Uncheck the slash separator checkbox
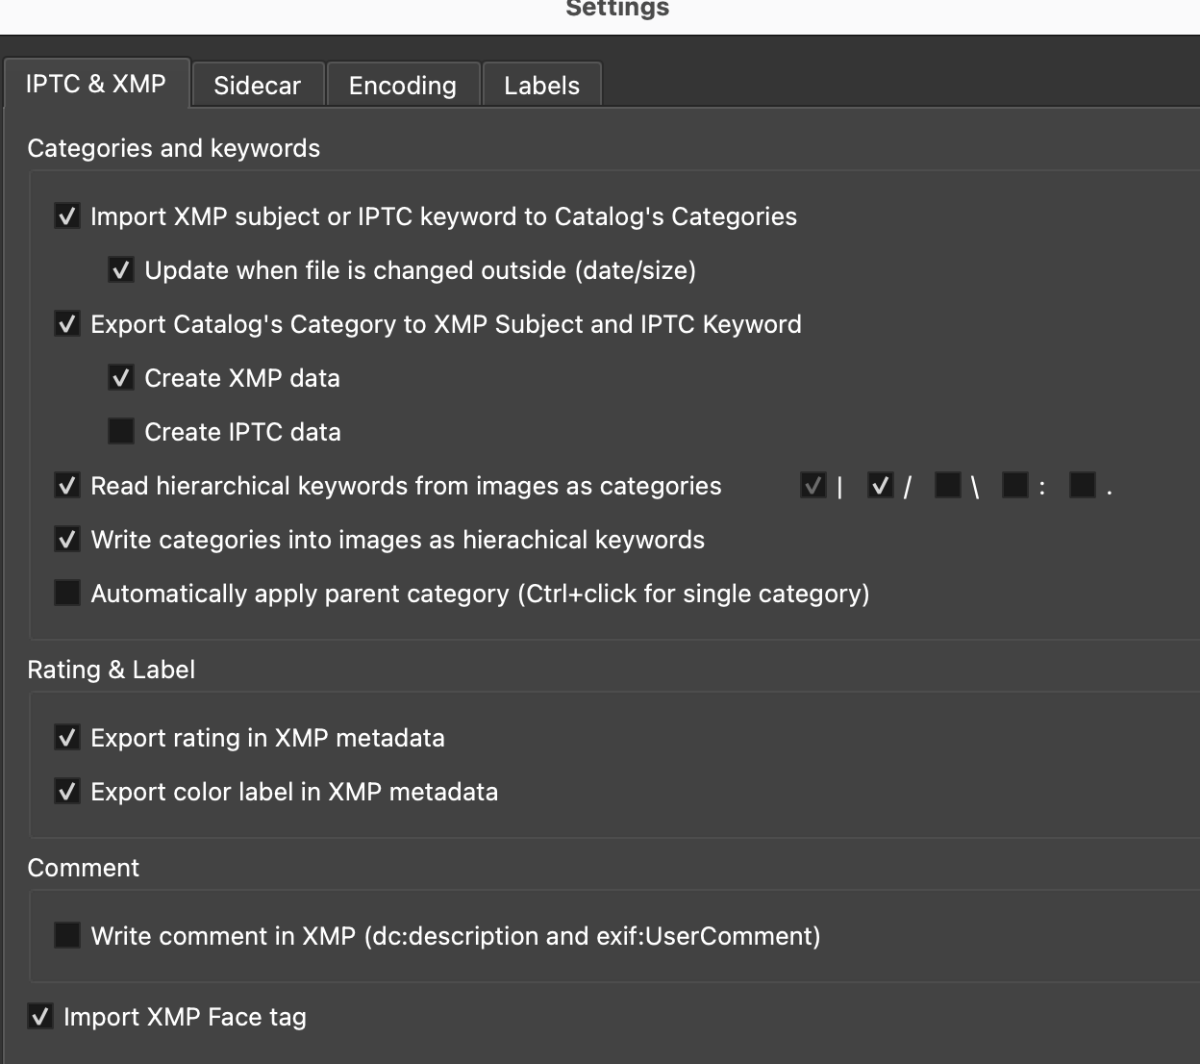The height and width of the screenshot is (1064, 1200). click(881, 486)
